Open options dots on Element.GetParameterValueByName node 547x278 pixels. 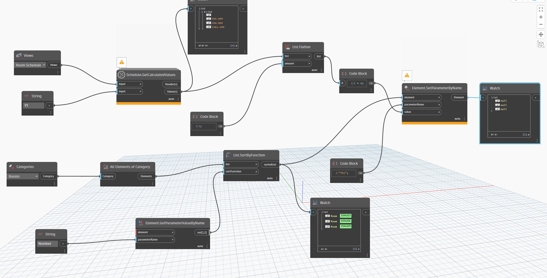click(x=207, y=246)
